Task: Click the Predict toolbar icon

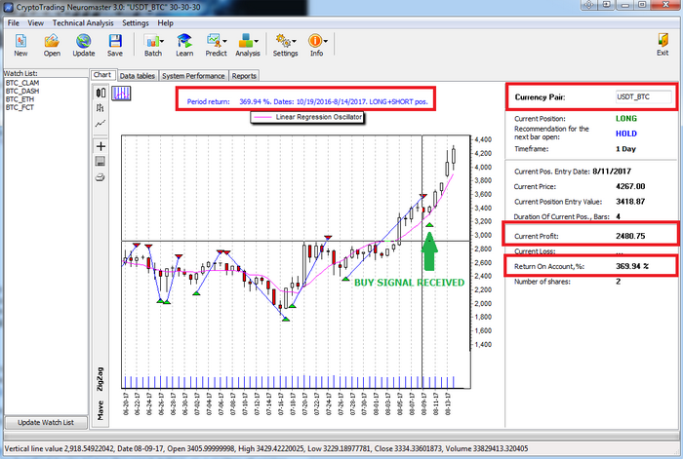Action: (214, 41)
